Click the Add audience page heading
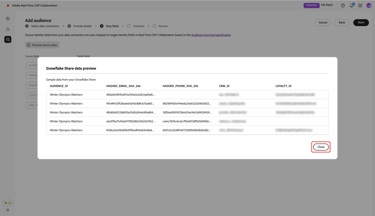 point(38,20)
